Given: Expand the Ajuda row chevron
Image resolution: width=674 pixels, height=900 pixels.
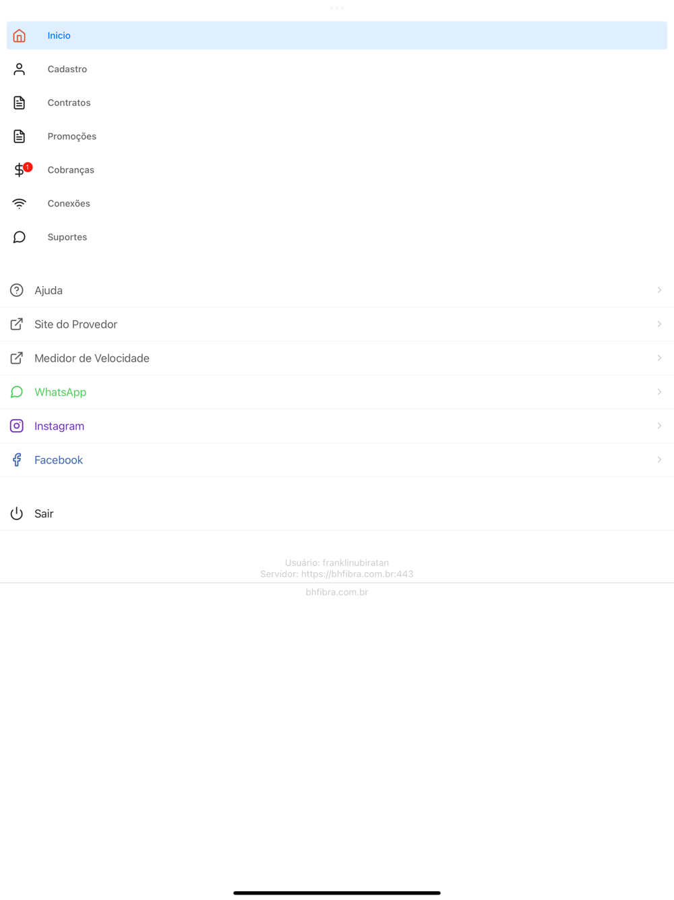Looking at the screenshot, I should (659, 290).
